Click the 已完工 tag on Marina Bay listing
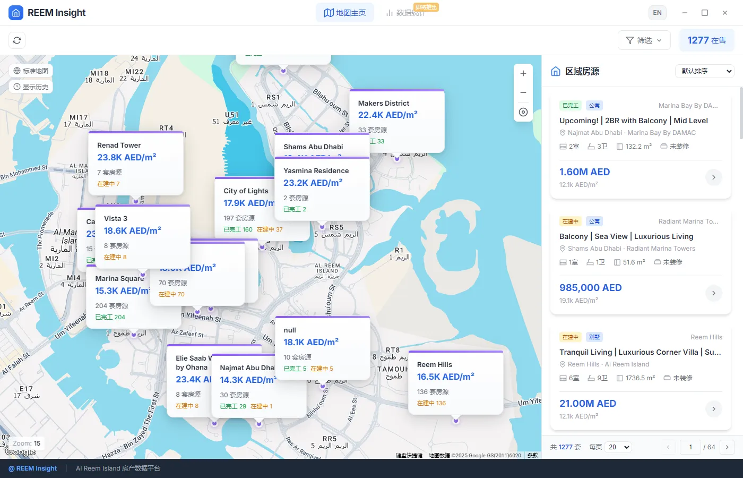 coord(571,106)
